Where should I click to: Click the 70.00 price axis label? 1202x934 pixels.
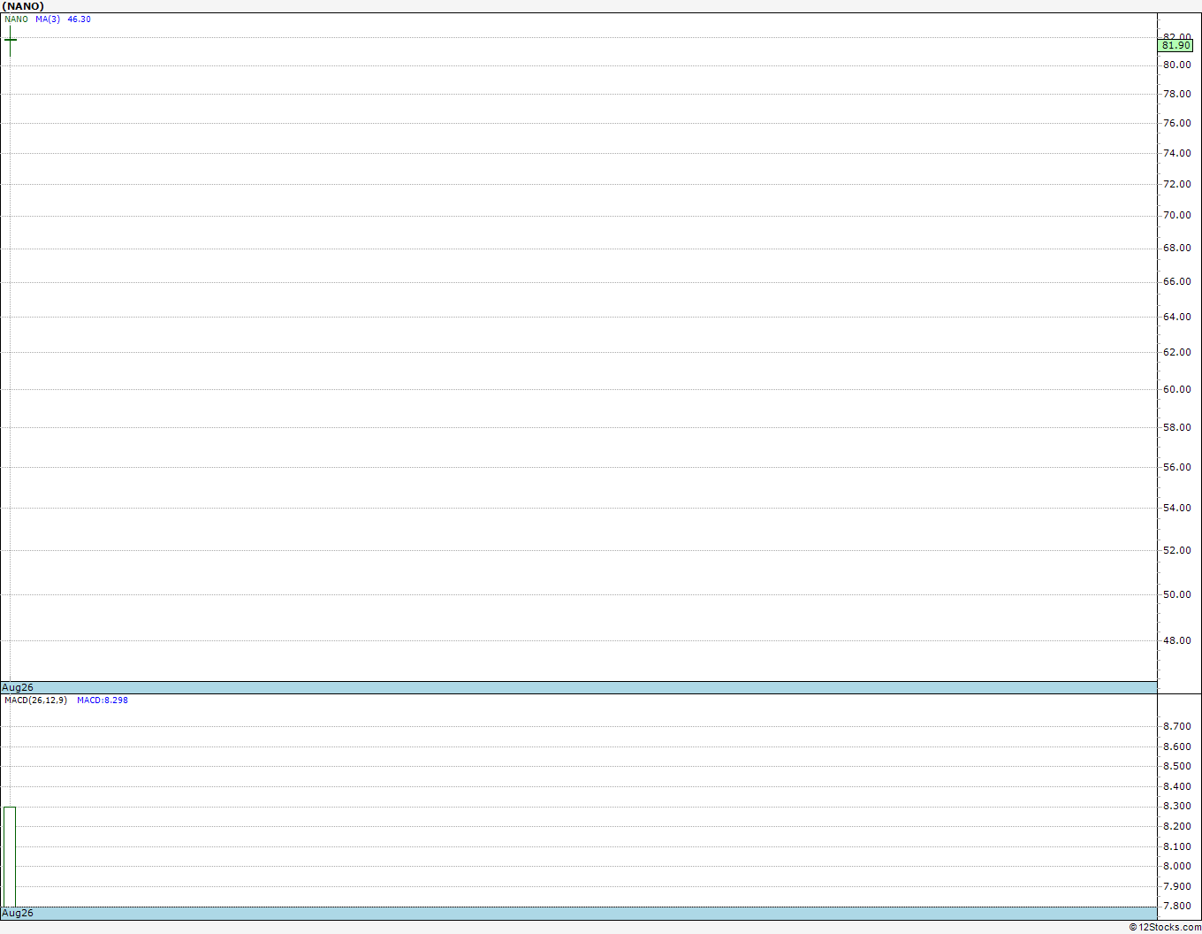coord(1176,215)
